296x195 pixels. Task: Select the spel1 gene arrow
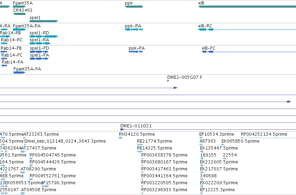(44, 21)
